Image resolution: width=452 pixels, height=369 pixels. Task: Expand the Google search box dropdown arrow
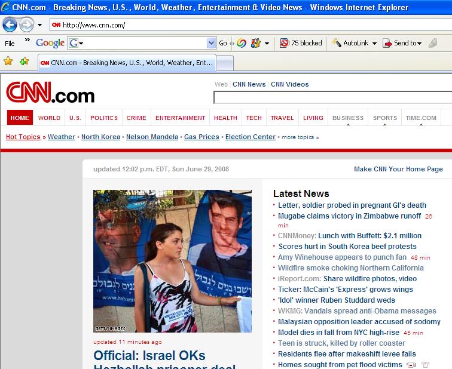[211, 43]
